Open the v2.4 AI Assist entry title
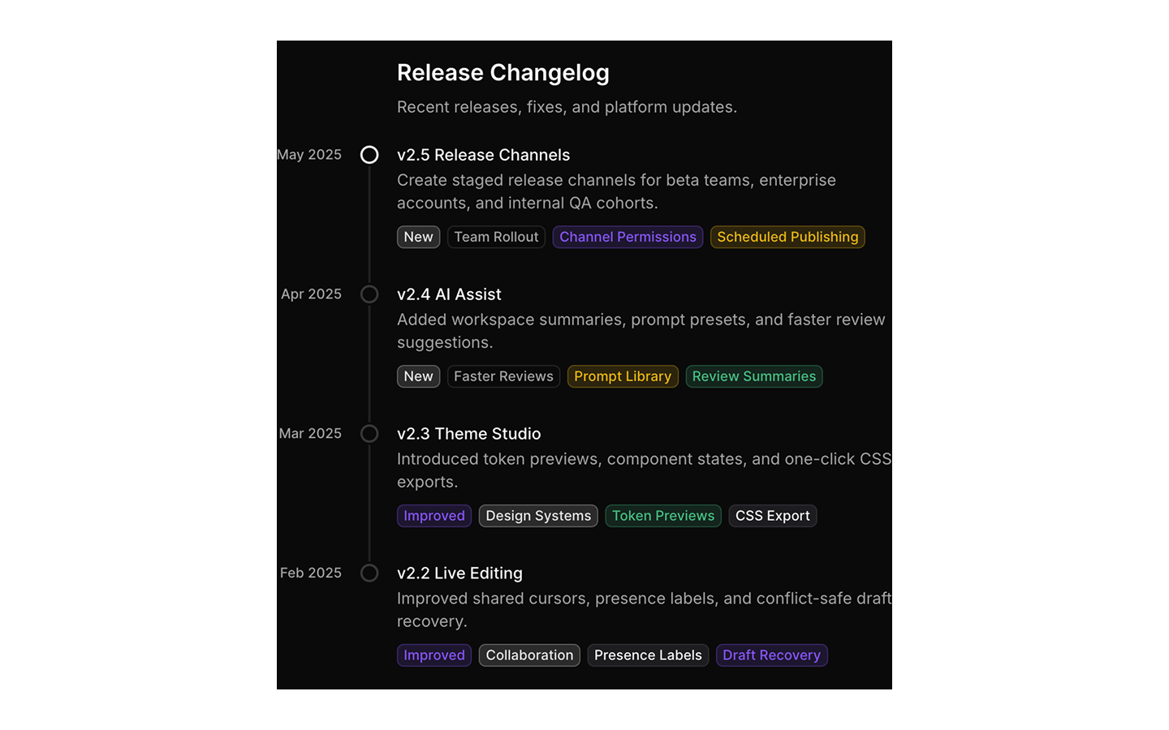Screen dimensions: 1169x730 pyautogui.click(x=449, y=294)
